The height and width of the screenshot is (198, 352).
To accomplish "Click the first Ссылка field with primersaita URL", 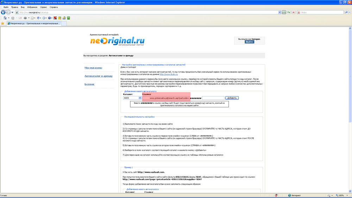I will point(166,98).
